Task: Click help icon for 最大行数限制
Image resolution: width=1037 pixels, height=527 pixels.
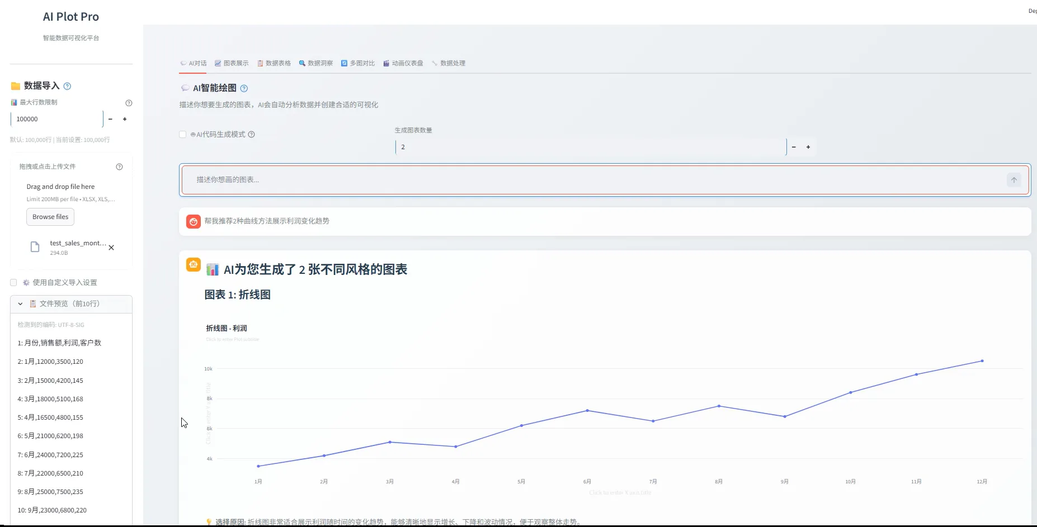Action: [x=129, y=103]
